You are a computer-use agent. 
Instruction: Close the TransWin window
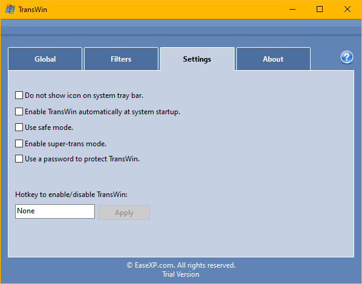(x=347, y=10)
